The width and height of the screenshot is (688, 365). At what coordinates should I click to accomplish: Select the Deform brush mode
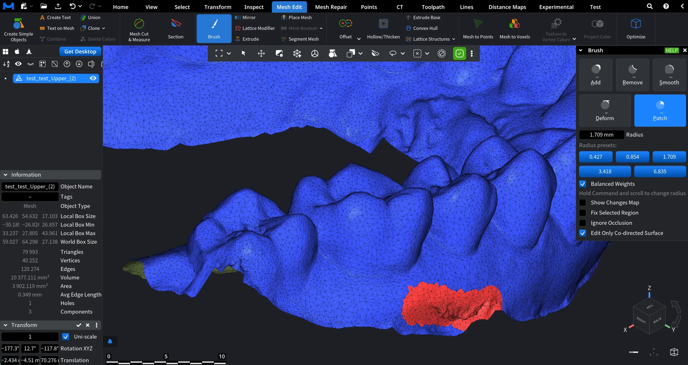pyautogui.click(x=604, y=110)
